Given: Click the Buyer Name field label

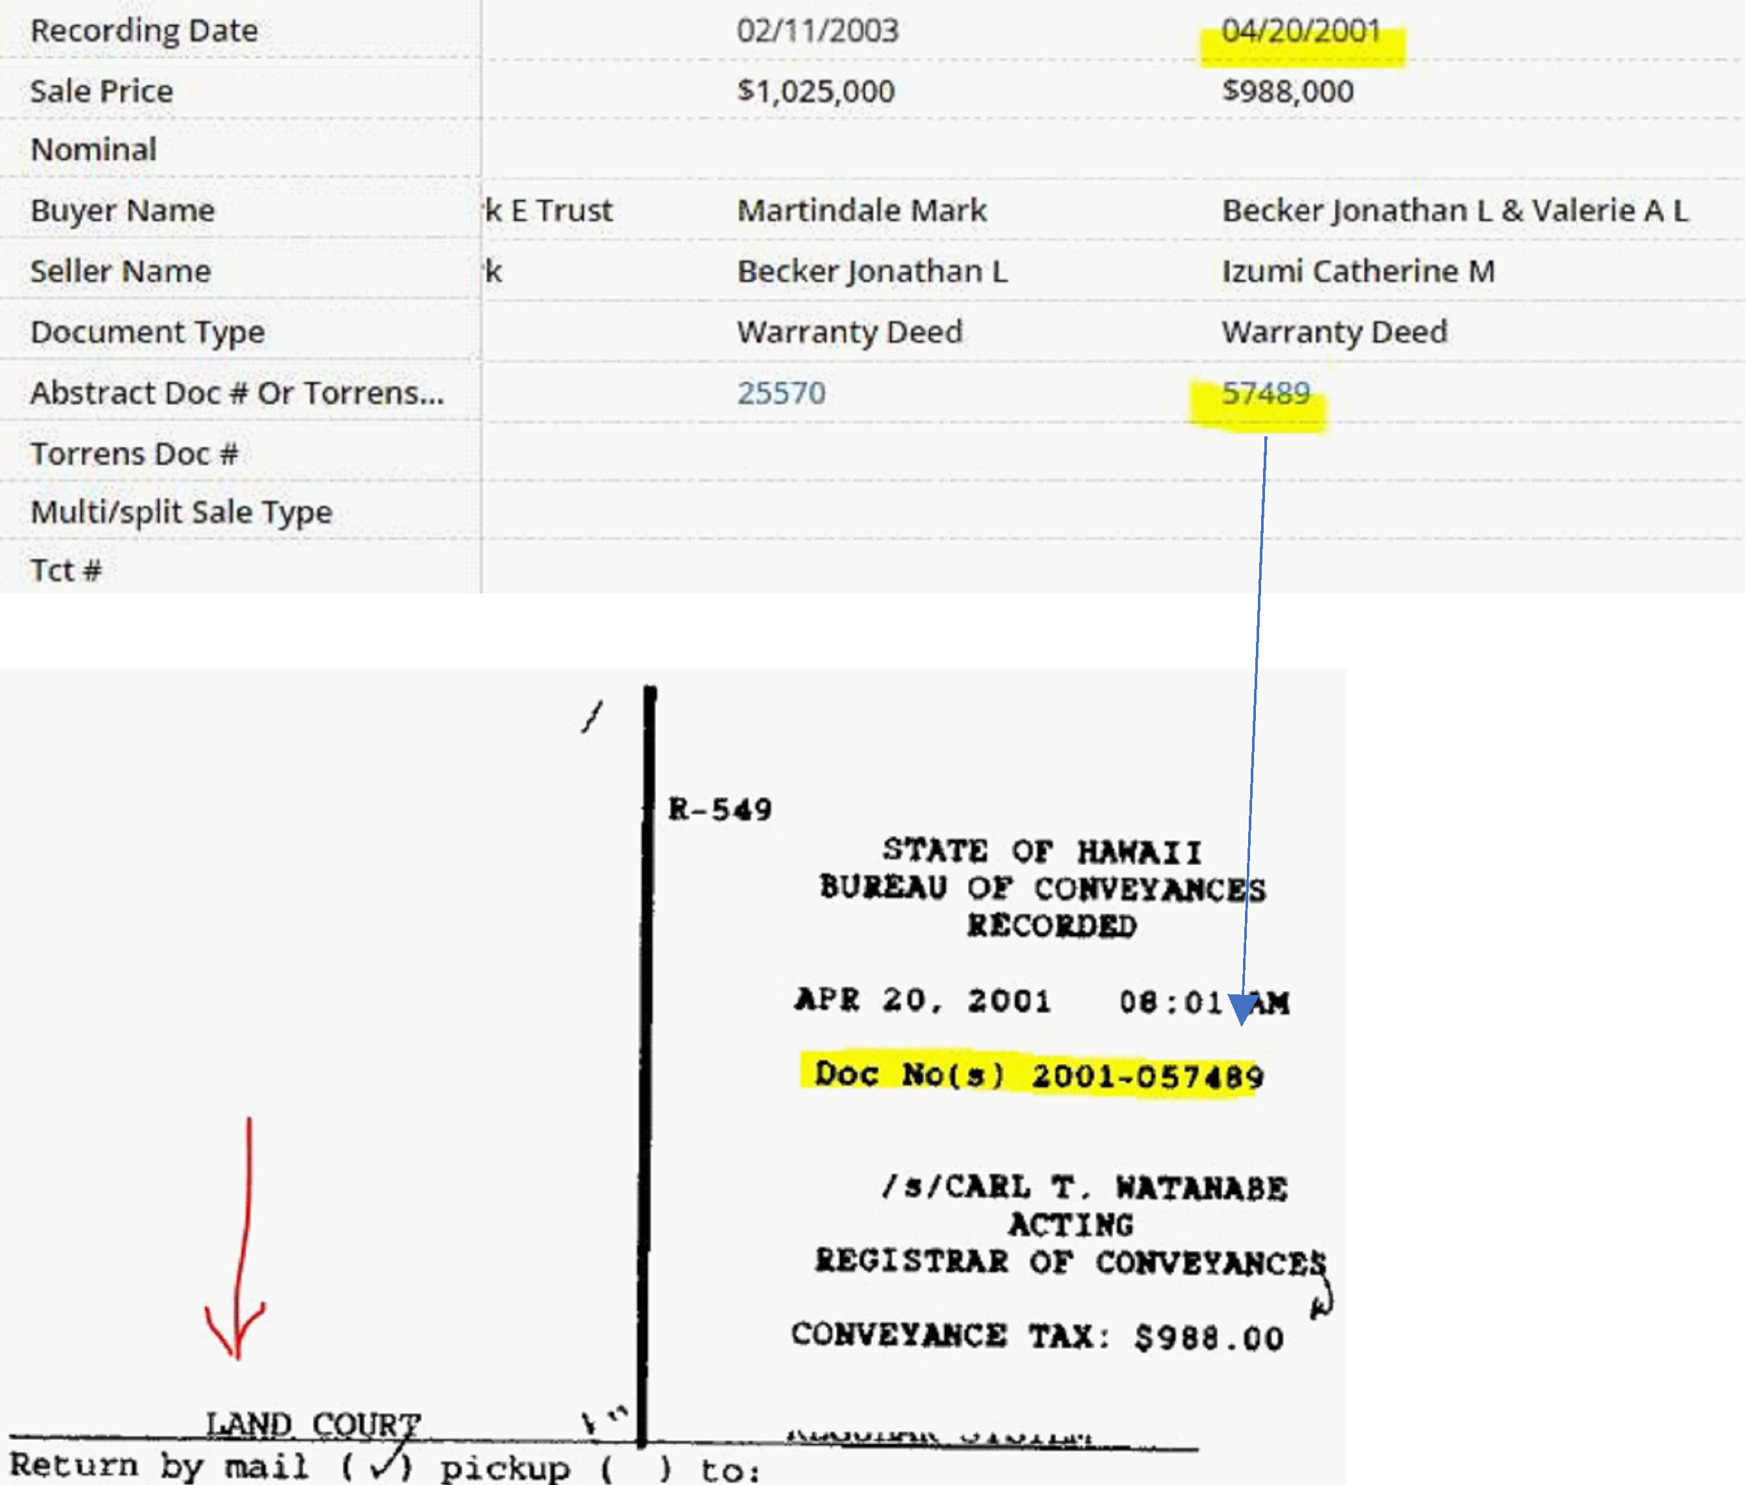Looking at the screenshot, I should point(122,211).
